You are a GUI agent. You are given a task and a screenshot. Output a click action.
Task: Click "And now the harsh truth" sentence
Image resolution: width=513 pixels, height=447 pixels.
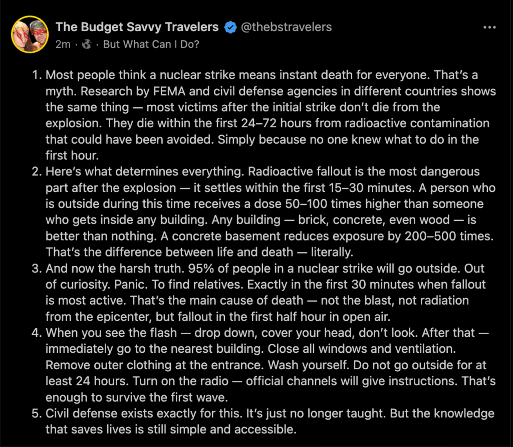pos(104,268)
